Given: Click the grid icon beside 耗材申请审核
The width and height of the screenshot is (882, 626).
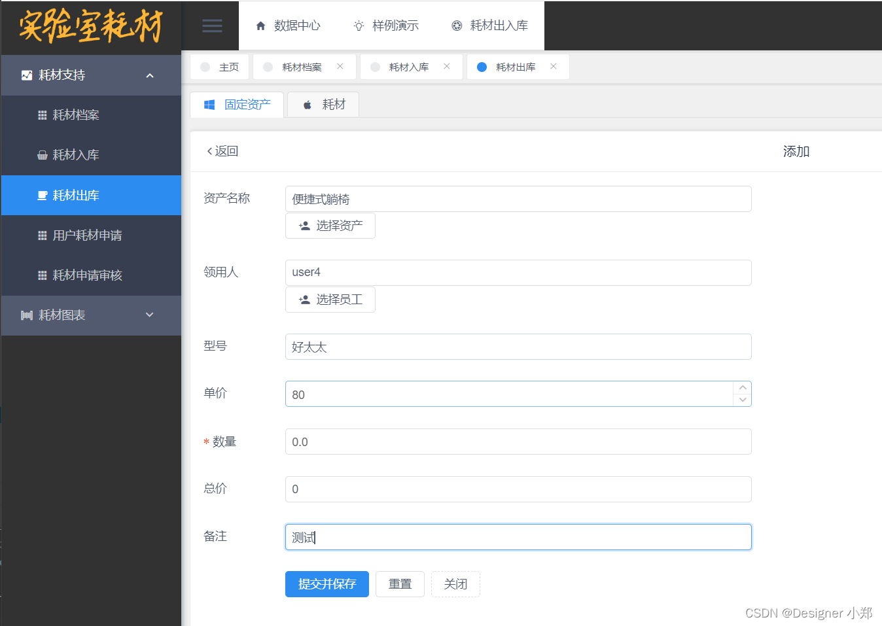Looking at the screenshot, I should click(x=43, y=275).
